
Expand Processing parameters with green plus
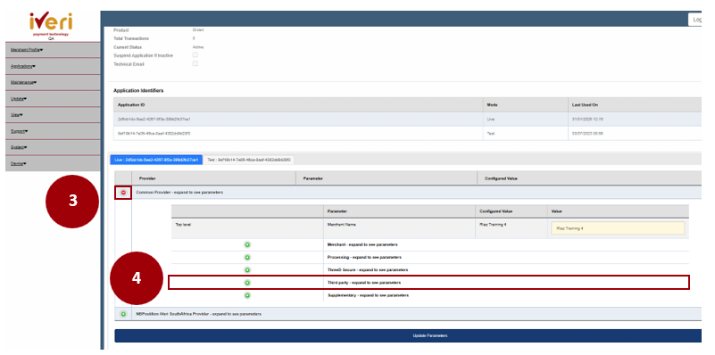tap(247, 258)
